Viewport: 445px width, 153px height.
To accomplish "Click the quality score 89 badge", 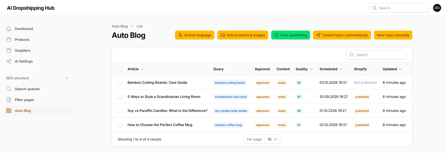I will tap(299, 111).
